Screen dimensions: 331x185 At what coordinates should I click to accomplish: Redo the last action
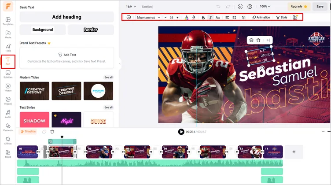[x=228, y=7]
